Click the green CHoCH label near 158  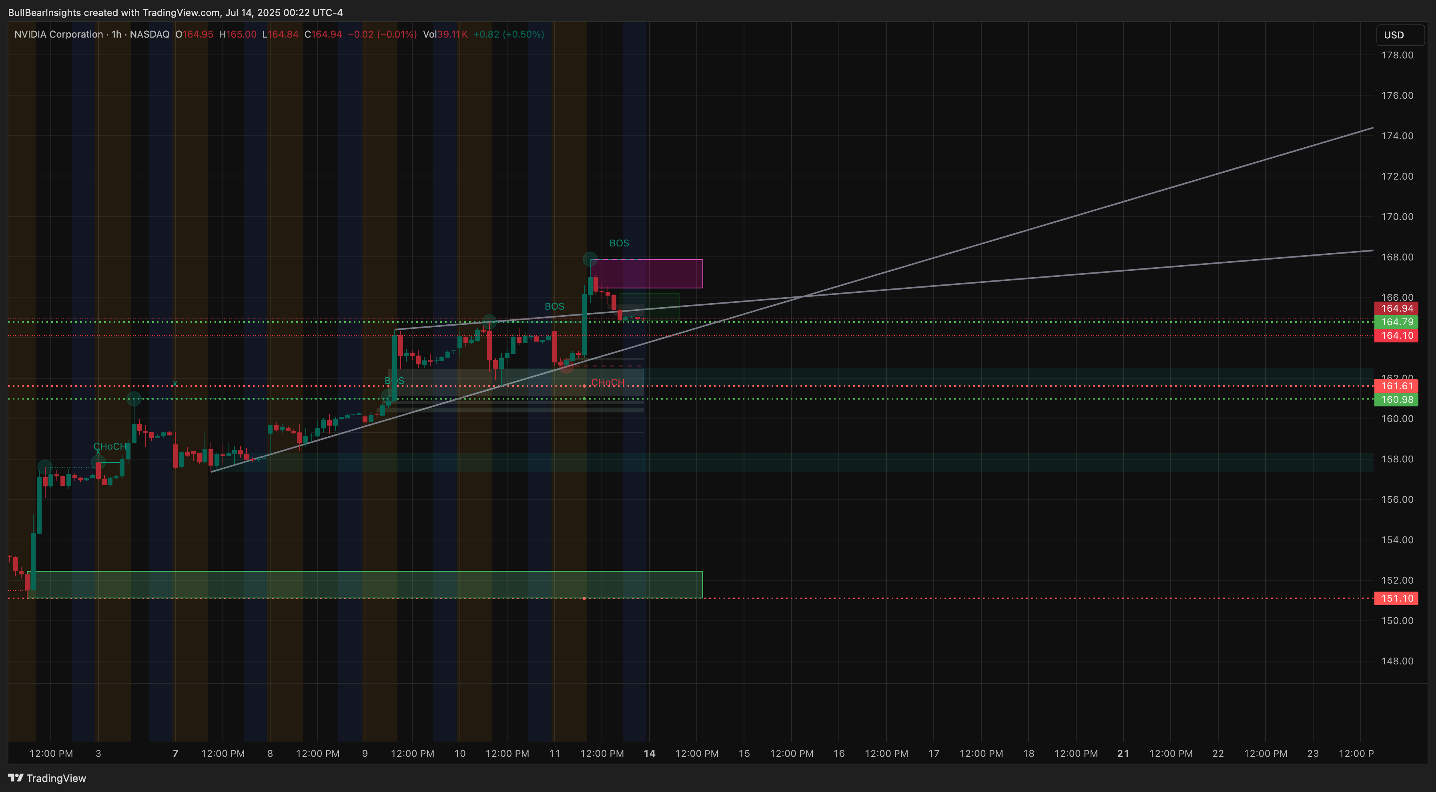tap(110, 446)
